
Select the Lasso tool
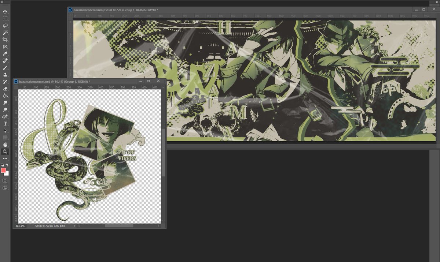[x=5, y=26]
